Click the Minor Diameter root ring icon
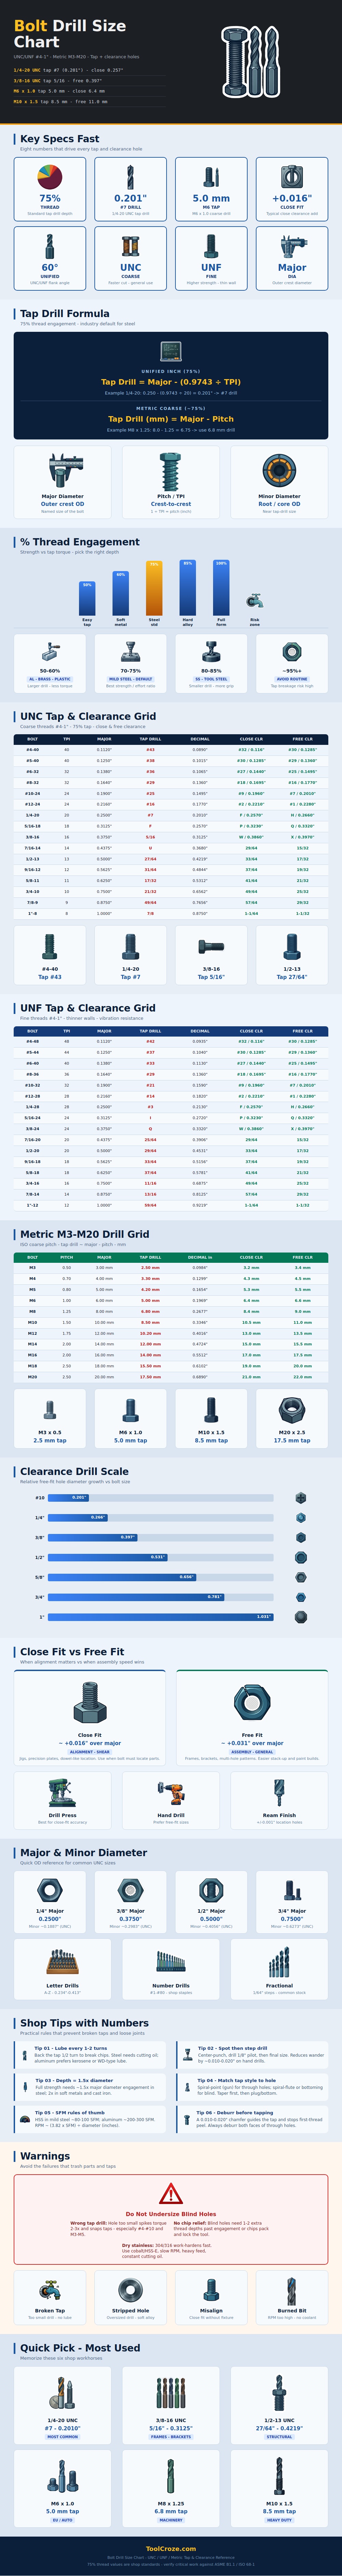This screenshot has width=342, height=2576. point(279,471)
